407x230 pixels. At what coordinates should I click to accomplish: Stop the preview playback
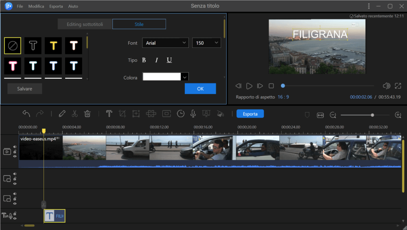click(271, 86)
